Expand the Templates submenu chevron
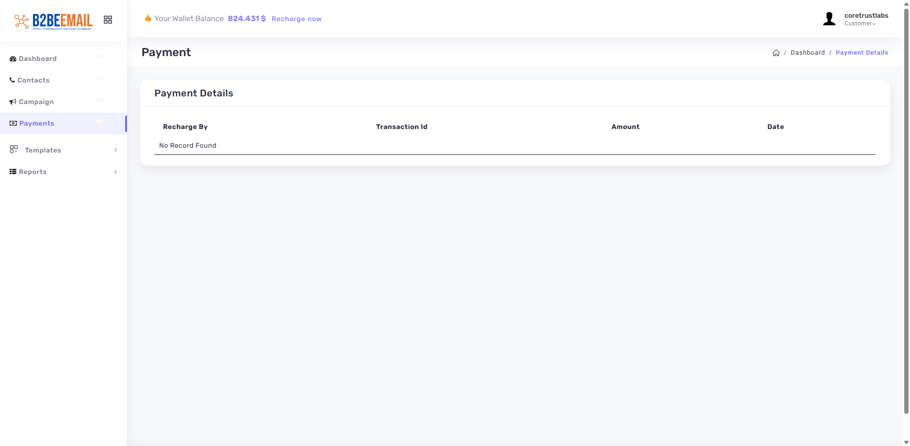Screen dimensions: 910x446 tap(116, 150)
